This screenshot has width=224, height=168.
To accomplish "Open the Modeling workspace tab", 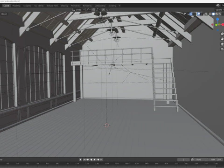I will 16,6.
